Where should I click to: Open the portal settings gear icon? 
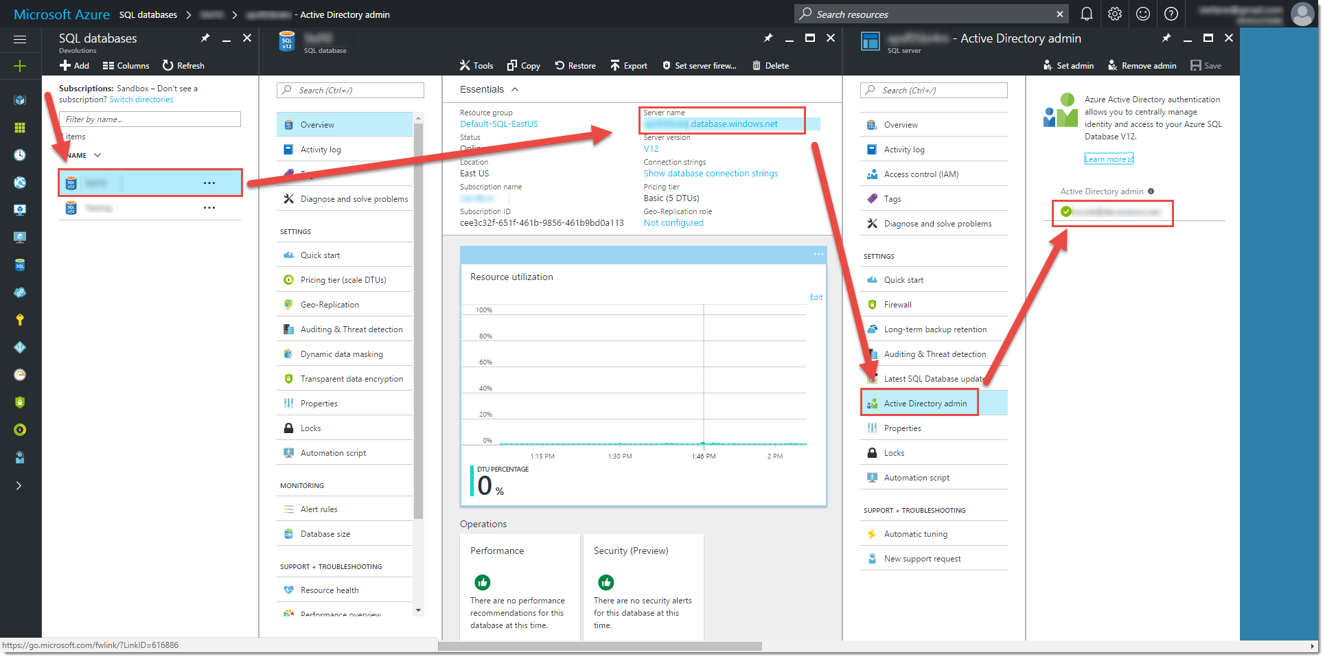[1115, 14]
